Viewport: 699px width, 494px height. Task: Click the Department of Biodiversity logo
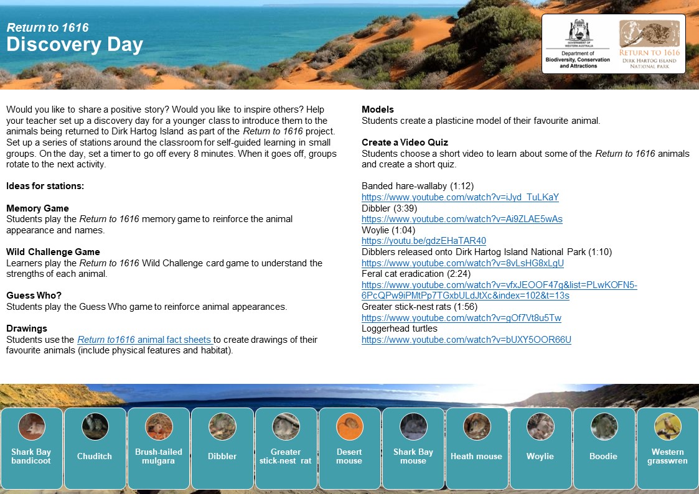[578, 42]
